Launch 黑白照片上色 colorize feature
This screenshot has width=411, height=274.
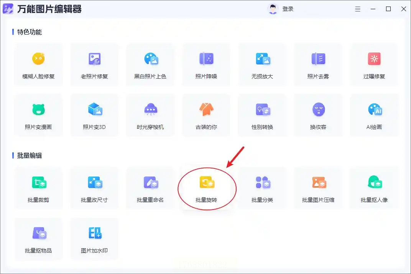tap(150, 64)
